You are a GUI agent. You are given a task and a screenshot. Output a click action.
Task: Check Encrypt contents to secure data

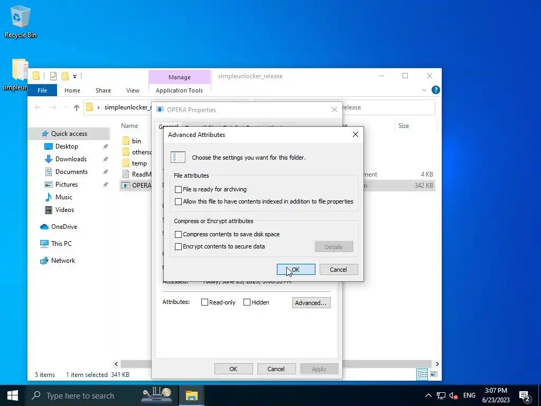(178, 246)
